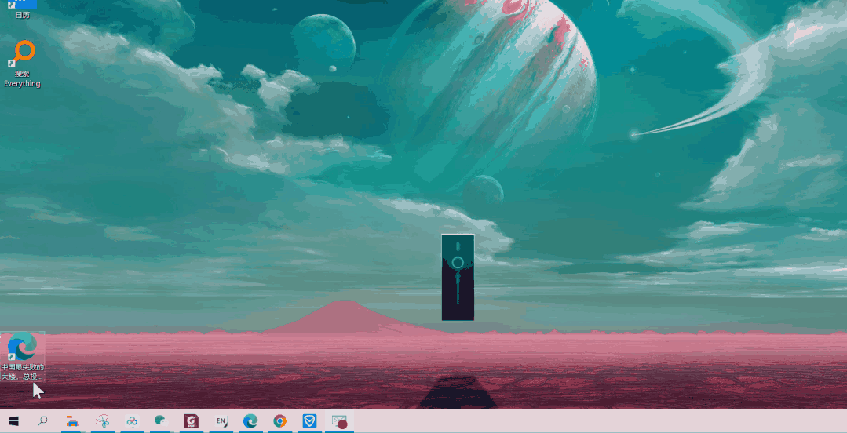
Task: Open the Foxit PDF app in taskbar
Action: 191,421
